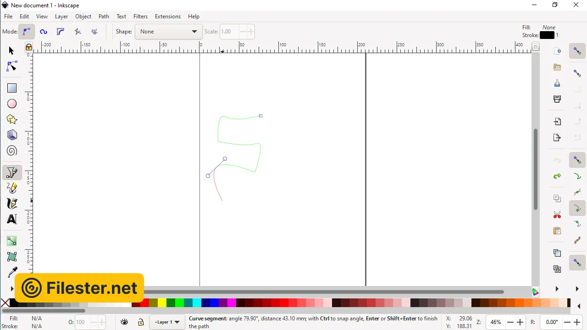587x330 pixels.
Task: Toggle the current layer lock
Action: (x=141, y=322)
